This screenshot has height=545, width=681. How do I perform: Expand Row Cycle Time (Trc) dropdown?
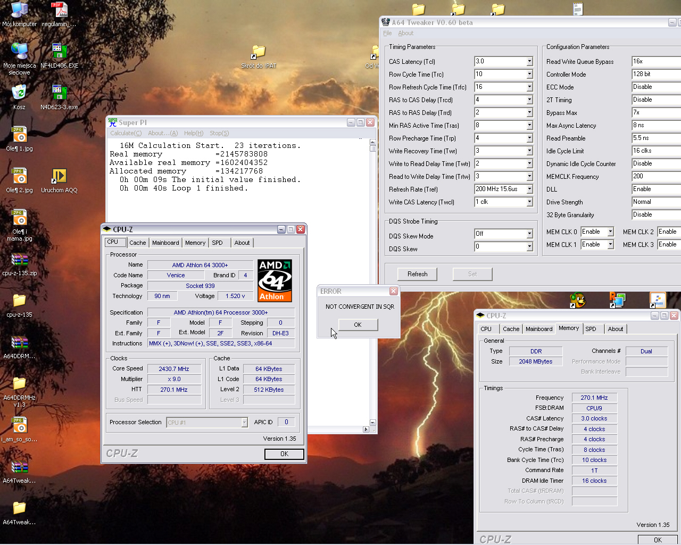(529, 74)
